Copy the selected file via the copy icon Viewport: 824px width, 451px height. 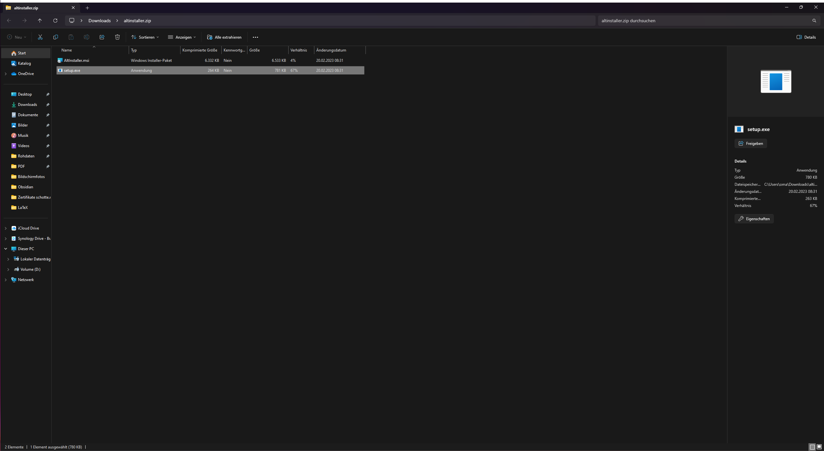(55, 37)
